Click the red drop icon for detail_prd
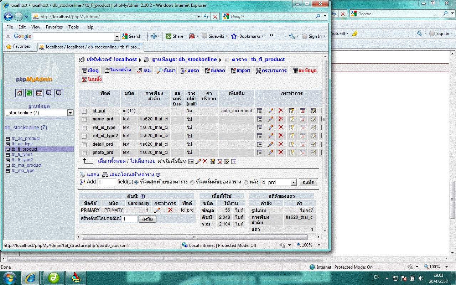 click(x=281, y=144)
